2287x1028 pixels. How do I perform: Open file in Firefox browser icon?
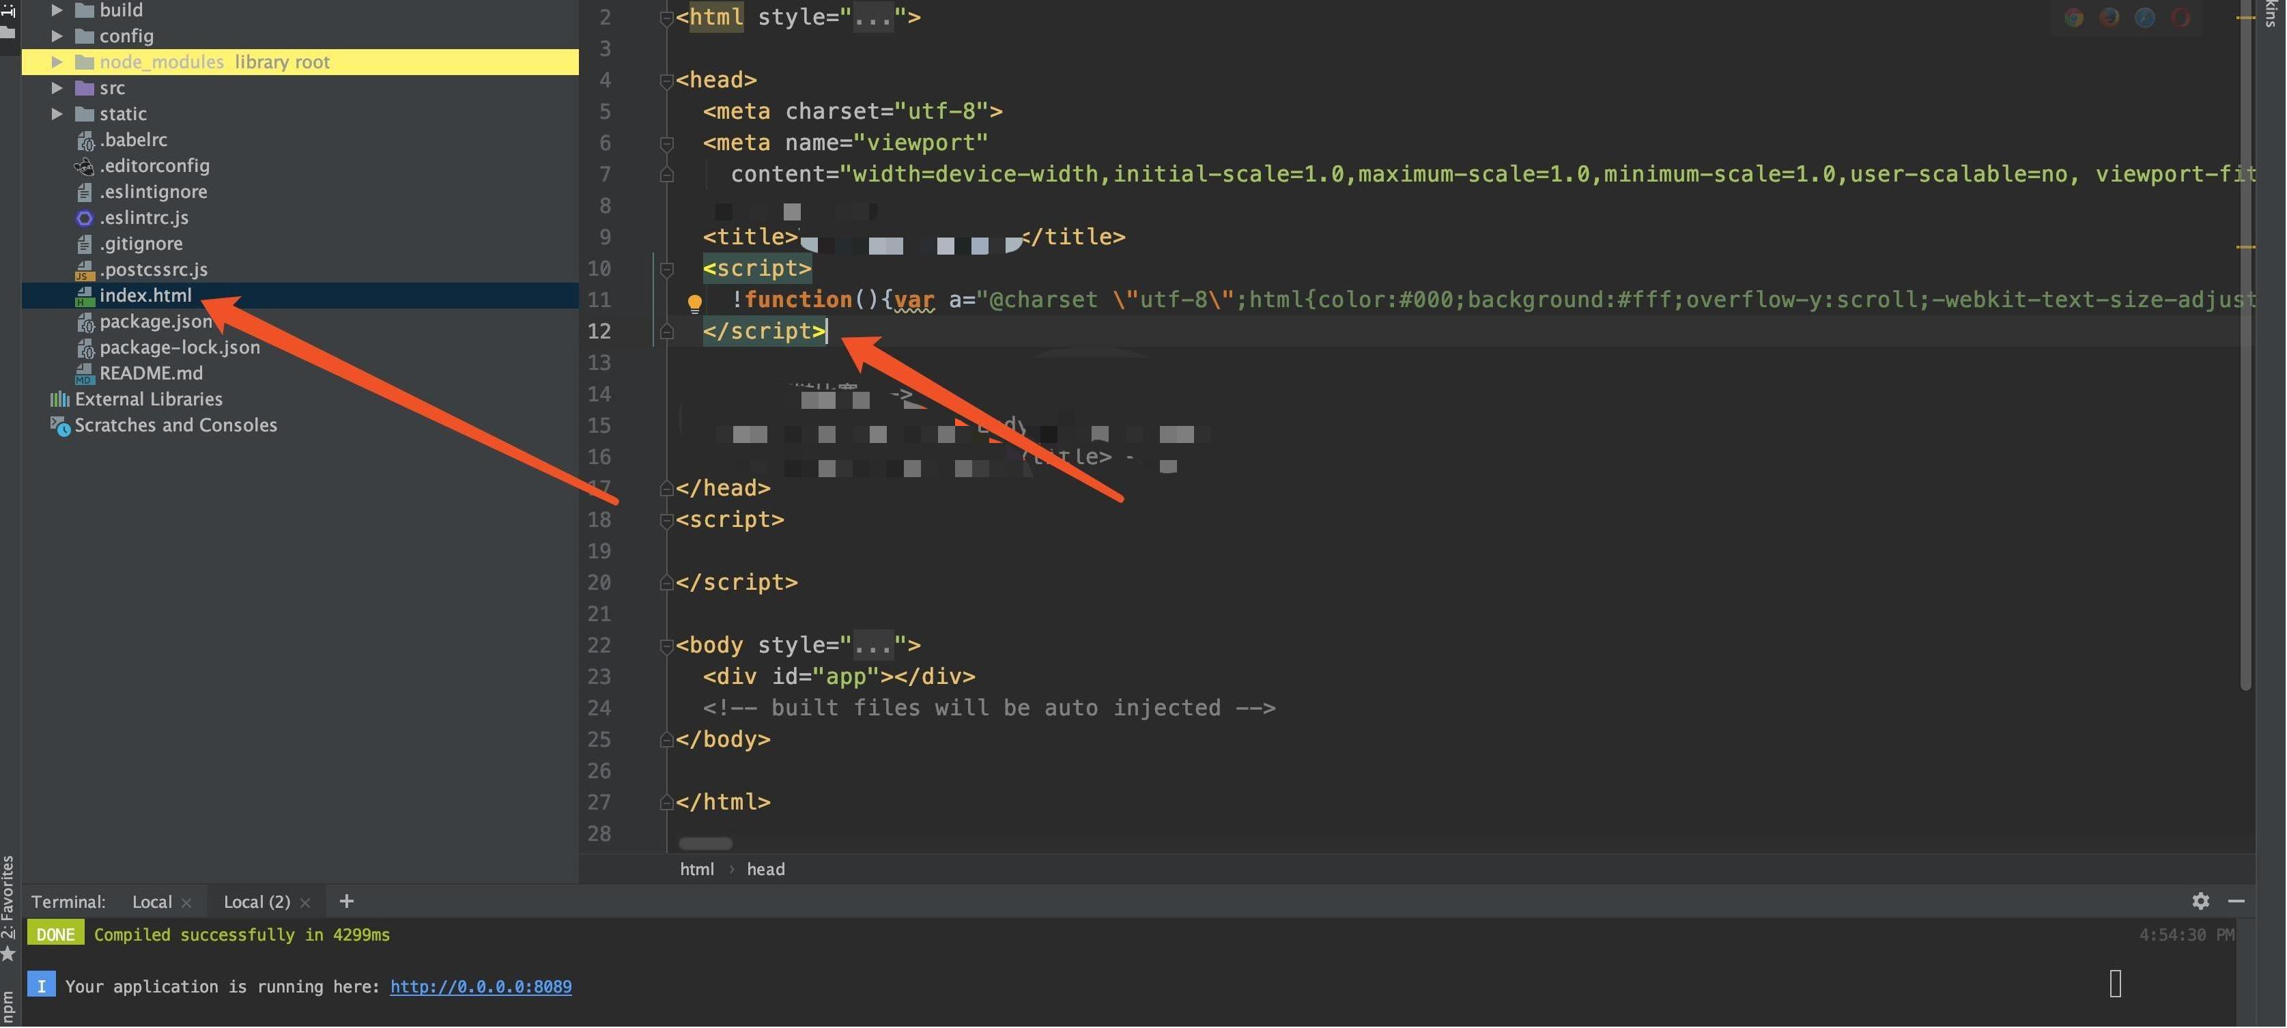(x=2110, y=18)
